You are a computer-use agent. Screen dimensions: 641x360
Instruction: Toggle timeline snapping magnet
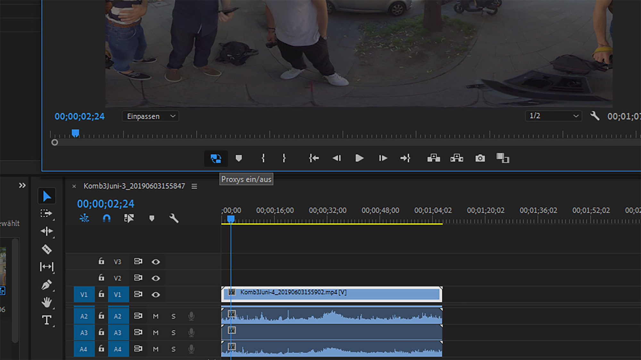tap(106, 218)
